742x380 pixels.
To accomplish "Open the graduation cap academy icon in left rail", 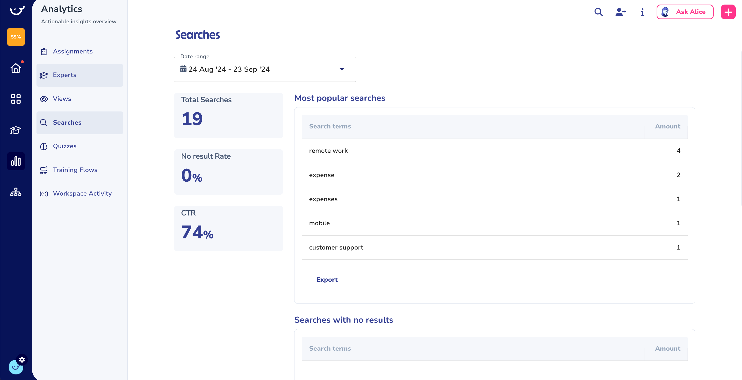I will (16, 130).
